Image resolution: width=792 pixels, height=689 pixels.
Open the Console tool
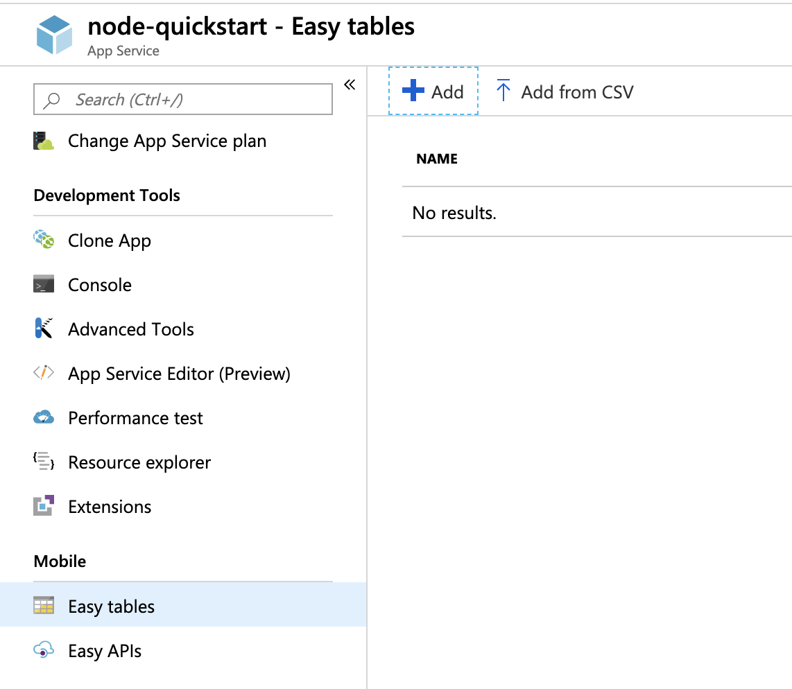(x=100, y=284)
